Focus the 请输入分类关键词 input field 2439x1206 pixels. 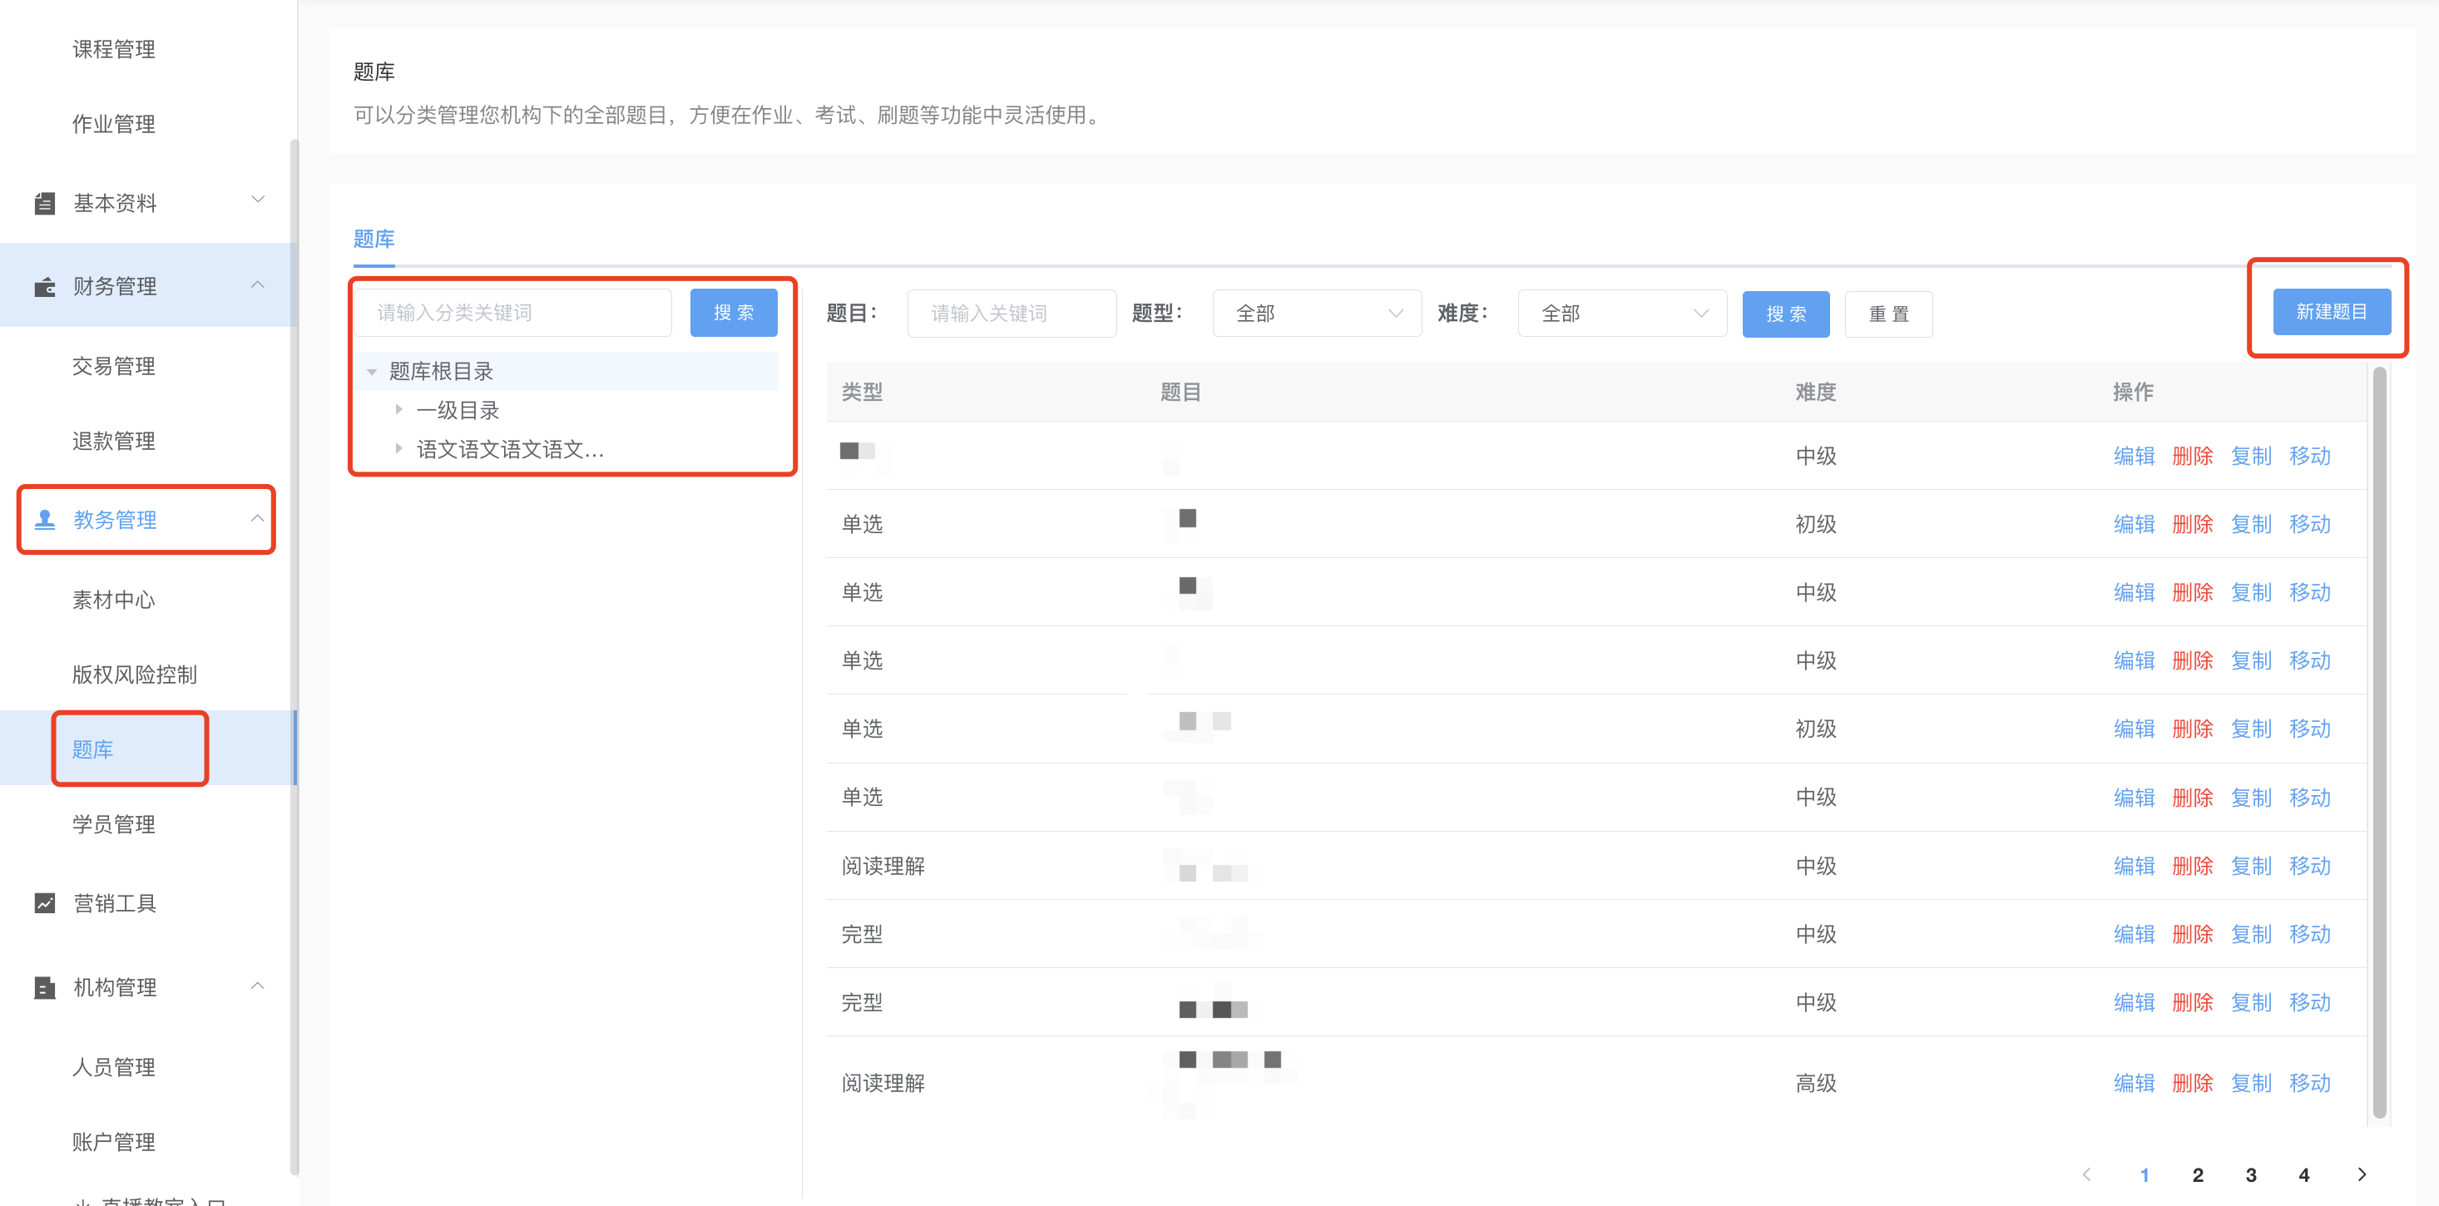[514, 313]
